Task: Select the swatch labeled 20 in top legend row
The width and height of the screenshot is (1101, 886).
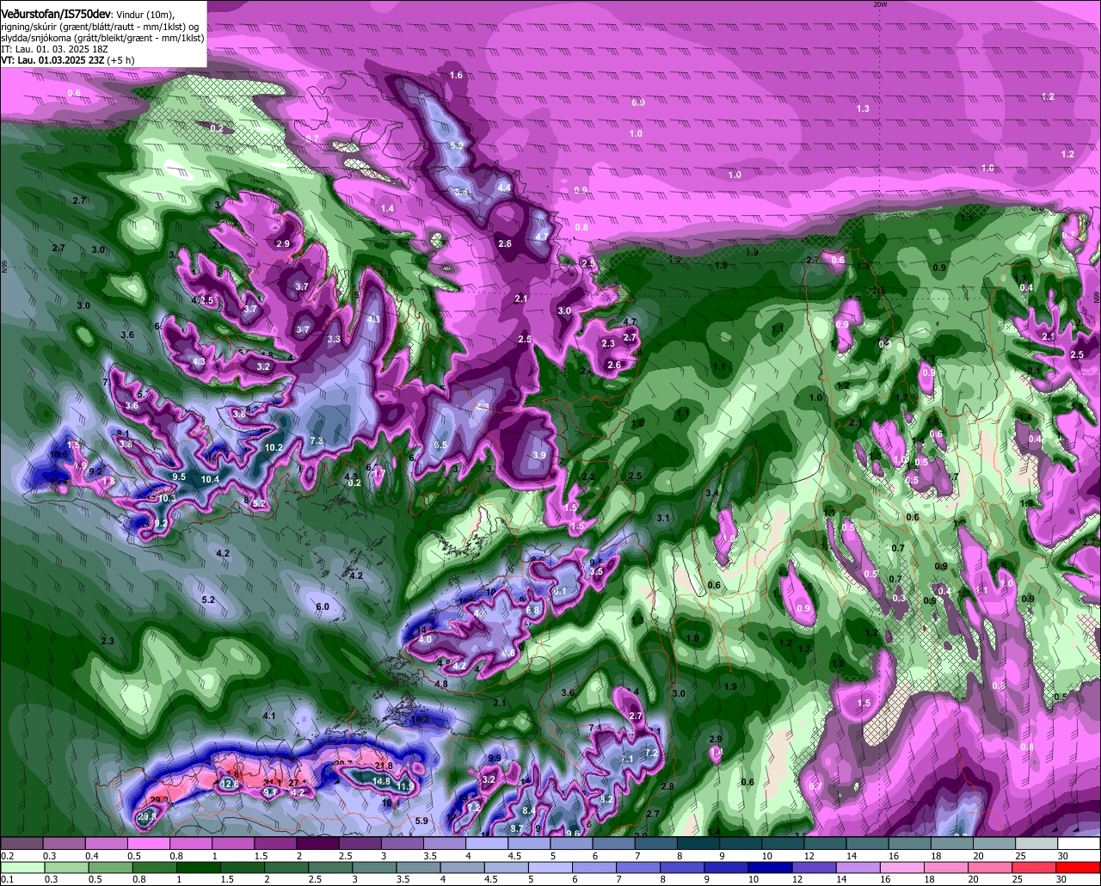Action: tap(996, 843)
